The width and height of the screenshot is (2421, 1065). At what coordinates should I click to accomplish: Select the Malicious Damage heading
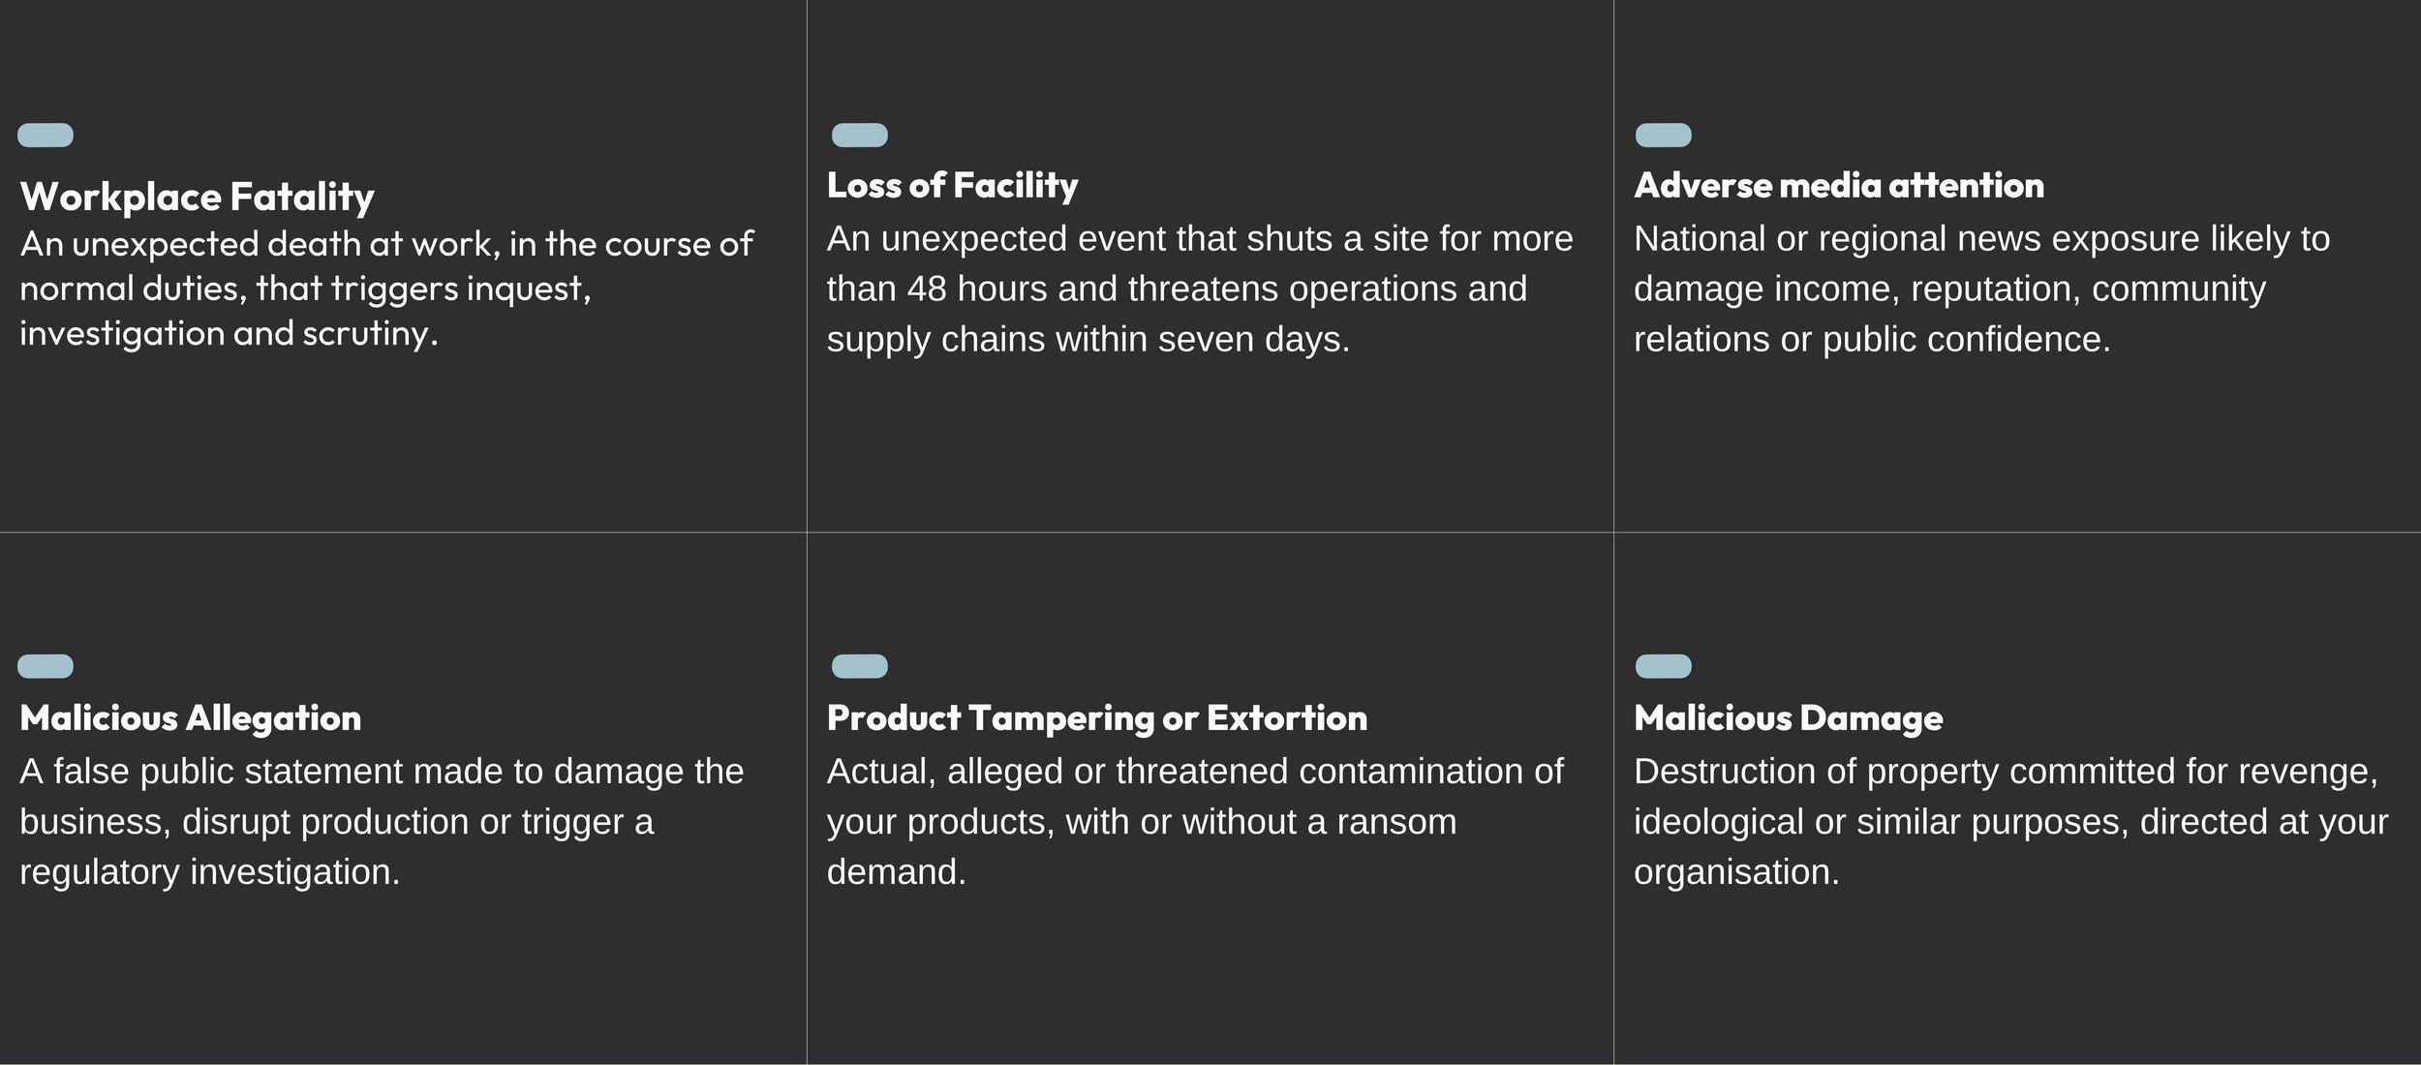pos(1789,718)
